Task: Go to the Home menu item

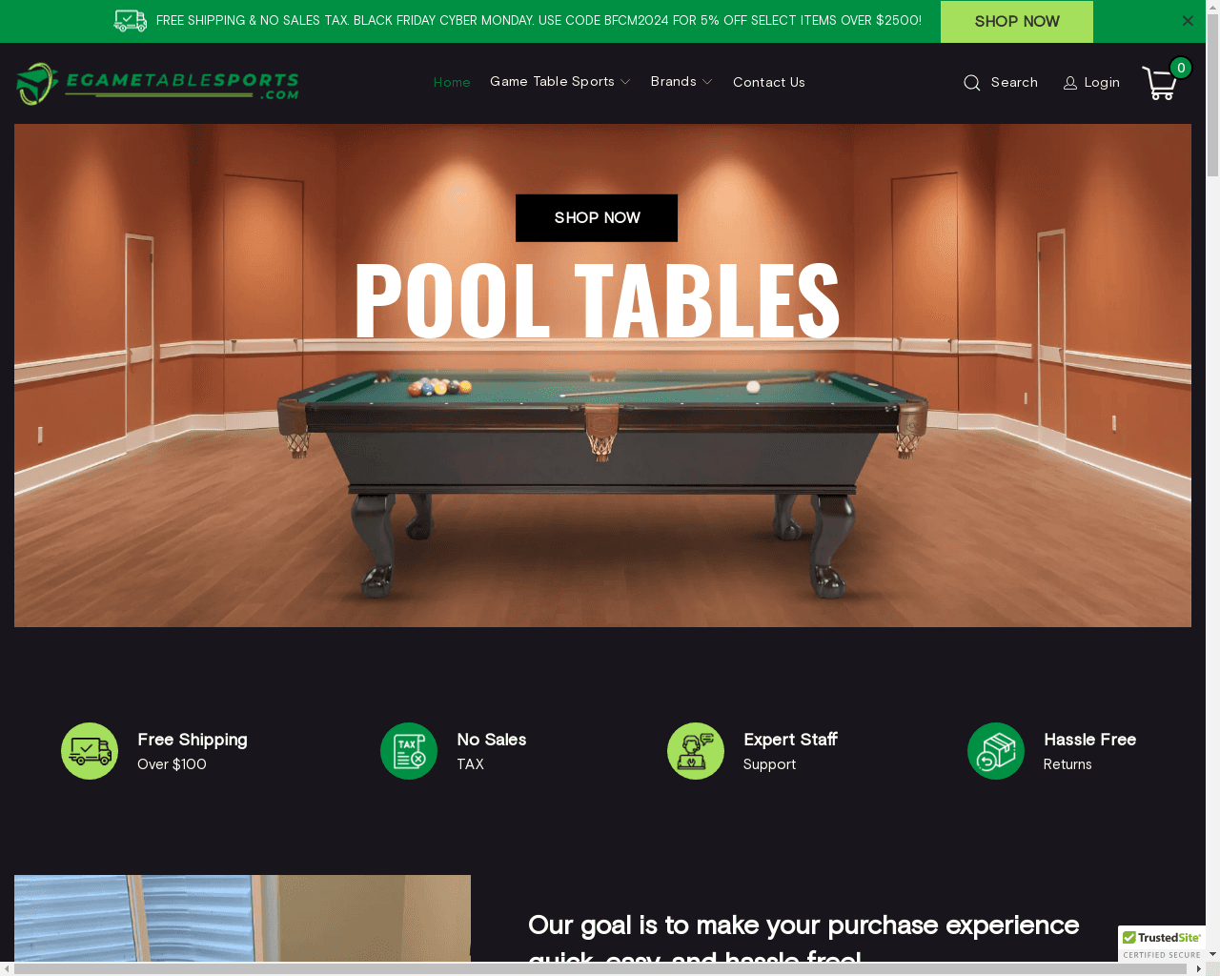Action: tap(452, 83)
